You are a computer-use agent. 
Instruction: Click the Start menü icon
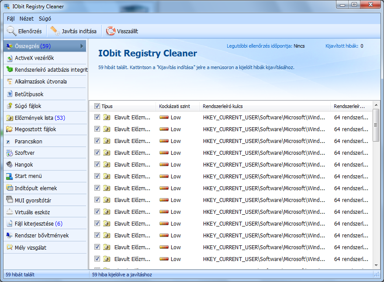coord(9,176)
